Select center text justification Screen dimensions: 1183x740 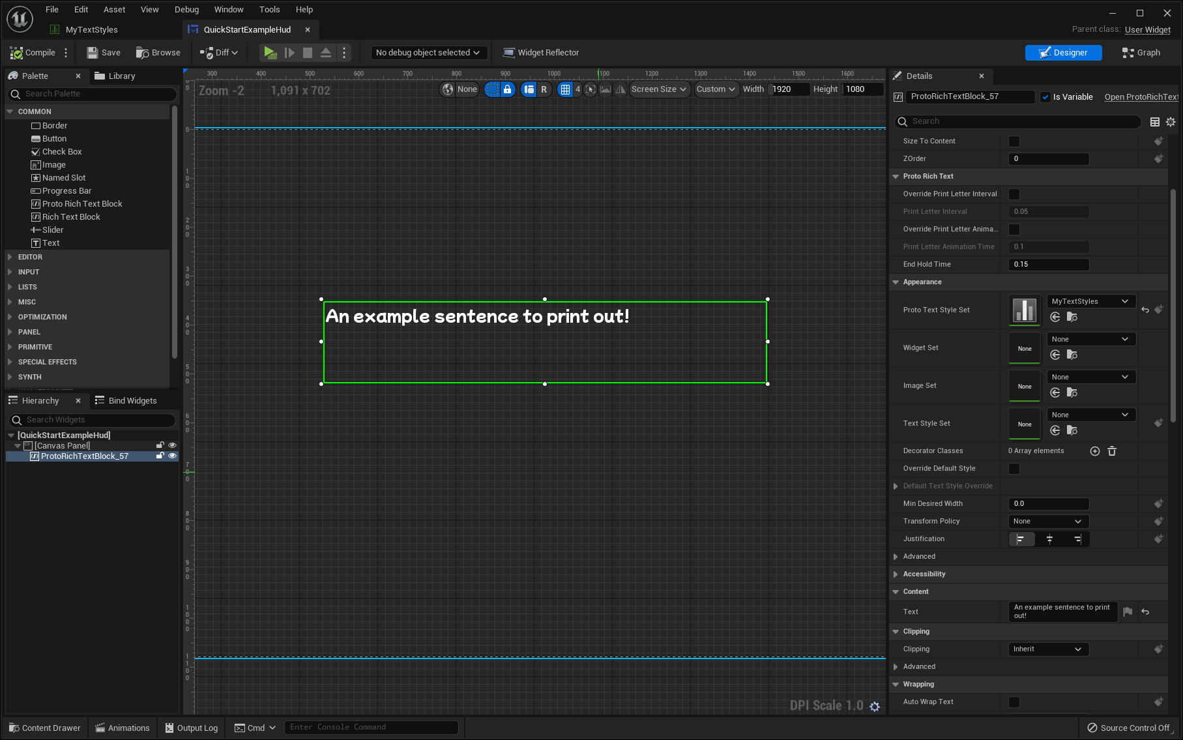click(x=1049, y=539)
